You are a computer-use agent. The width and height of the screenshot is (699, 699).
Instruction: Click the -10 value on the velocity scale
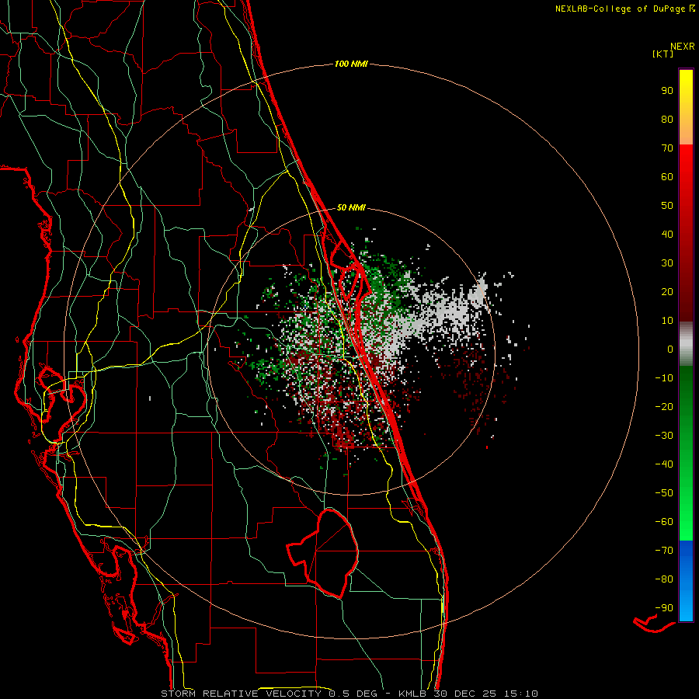(664, 378)
